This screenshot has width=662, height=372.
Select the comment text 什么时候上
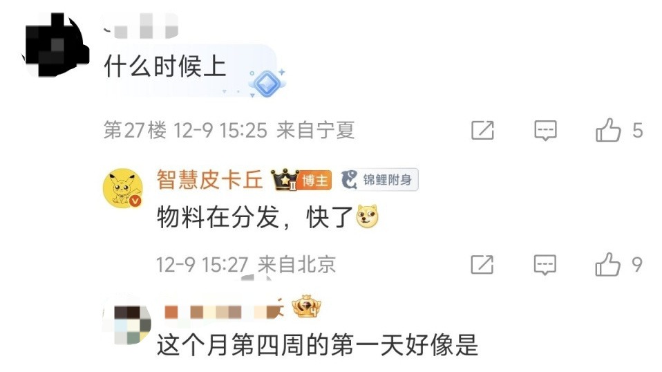coord(165,66)
